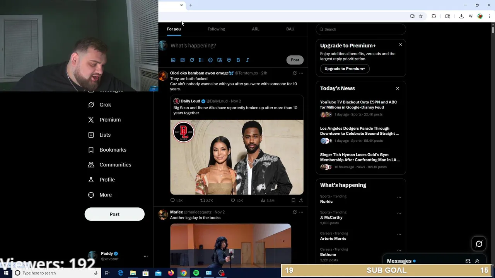Repost the post with 2.7K reposts
The image size is (495, 278).
pos(207,200)
